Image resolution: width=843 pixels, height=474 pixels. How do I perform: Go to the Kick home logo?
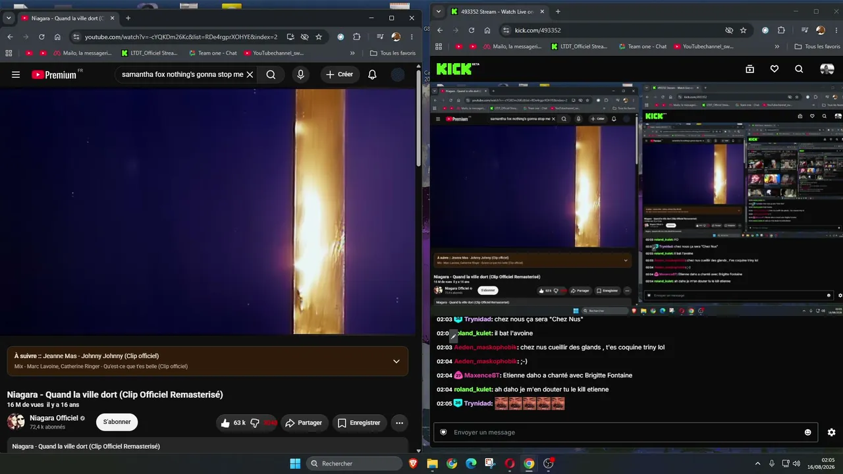point(454,68)
